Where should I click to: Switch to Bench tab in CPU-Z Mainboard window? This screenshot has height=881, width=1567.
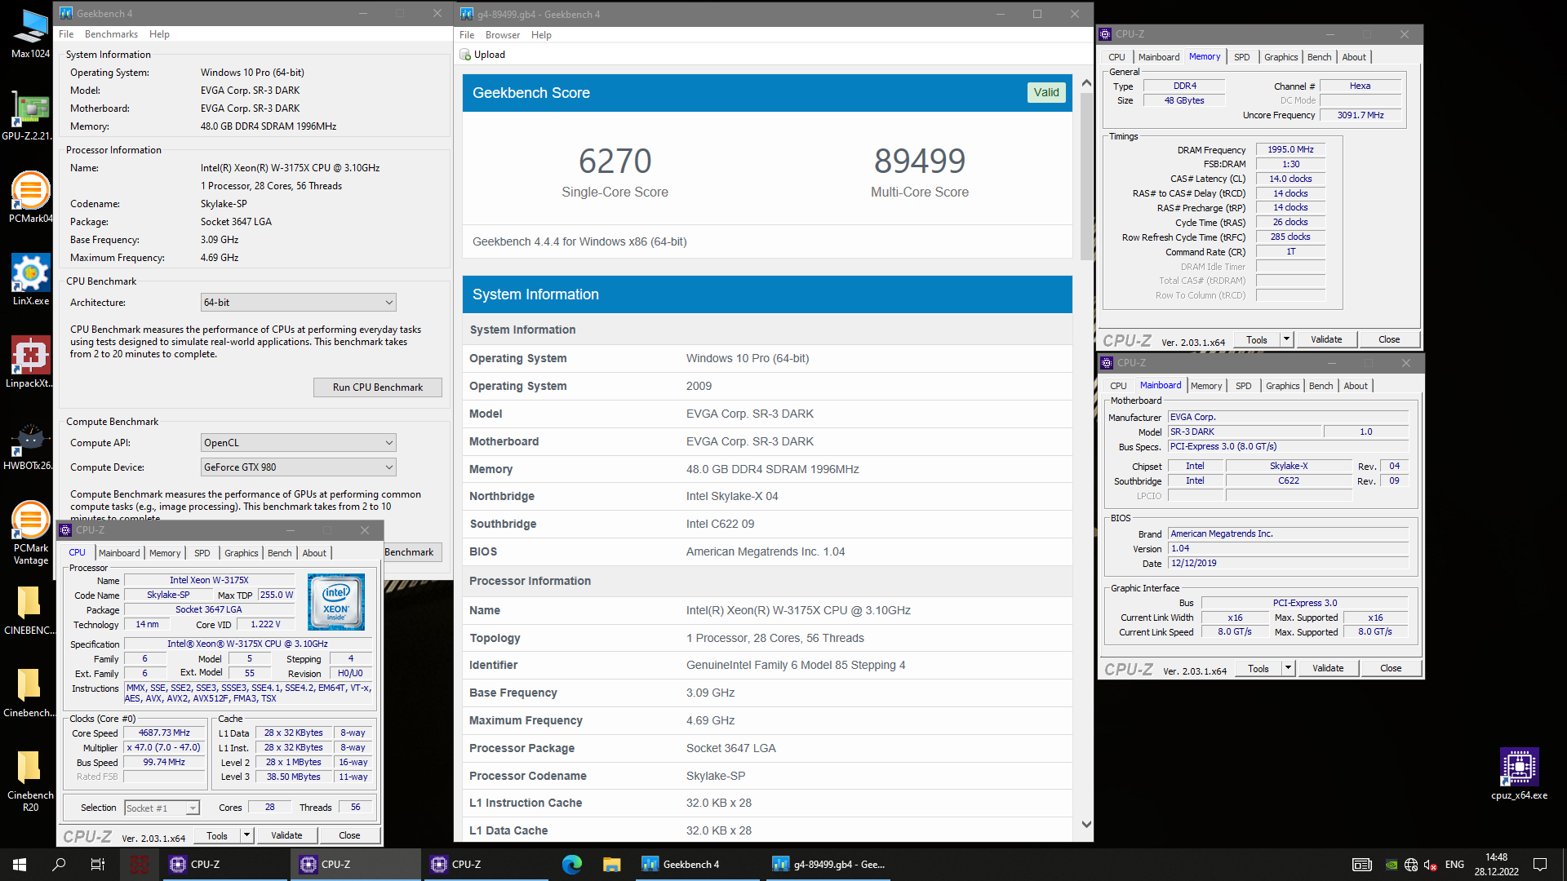[x=1321, y=386]
